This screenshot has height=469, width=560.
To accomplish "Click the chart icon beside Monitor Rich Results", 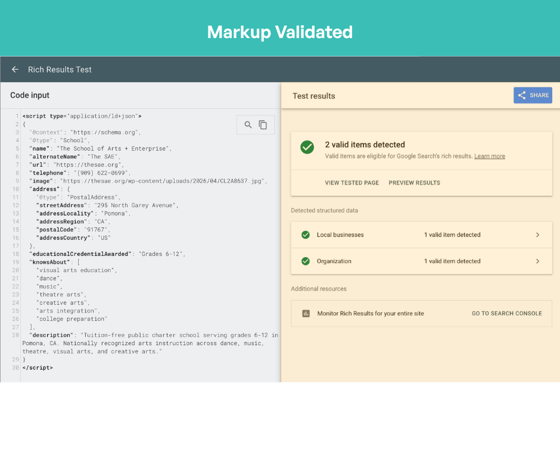I will (306, 314).
